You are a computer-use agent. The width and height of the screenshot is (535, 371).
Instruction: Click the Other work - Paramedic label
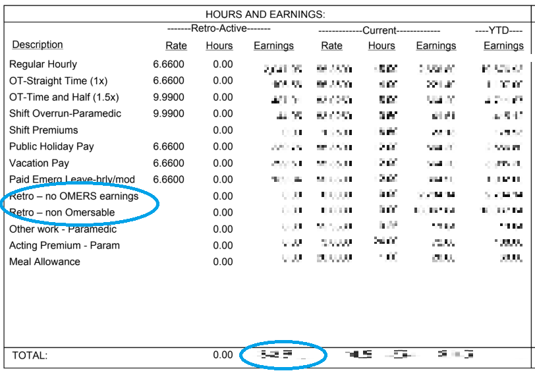click(63, 229)
